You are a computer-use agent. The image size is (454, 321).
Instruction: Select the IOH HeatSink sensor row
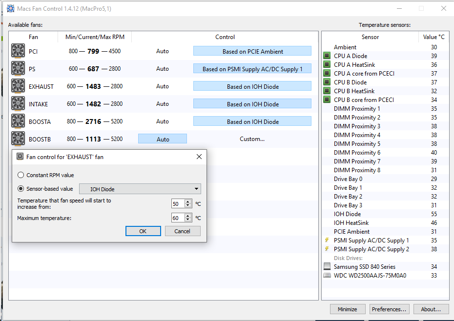385,222
